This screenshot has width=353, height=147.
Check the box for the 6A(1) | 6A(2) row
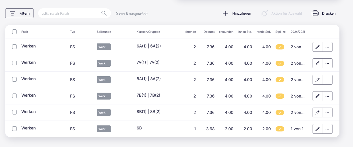(14, 47)
